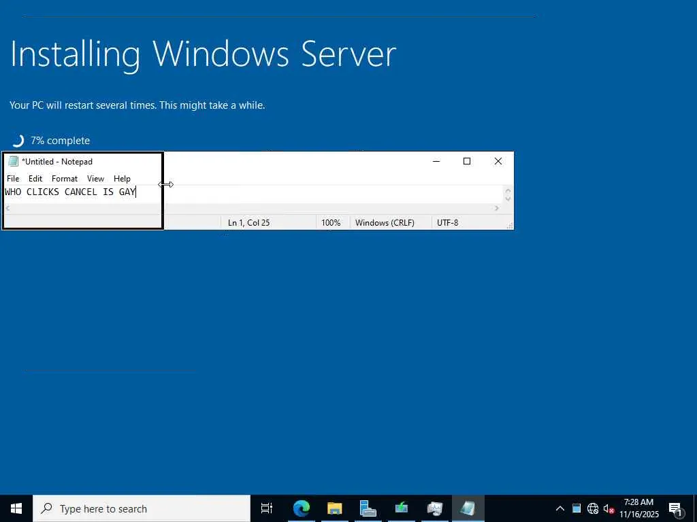Close the Untitled - Notepad window

[x=498, y=161]
